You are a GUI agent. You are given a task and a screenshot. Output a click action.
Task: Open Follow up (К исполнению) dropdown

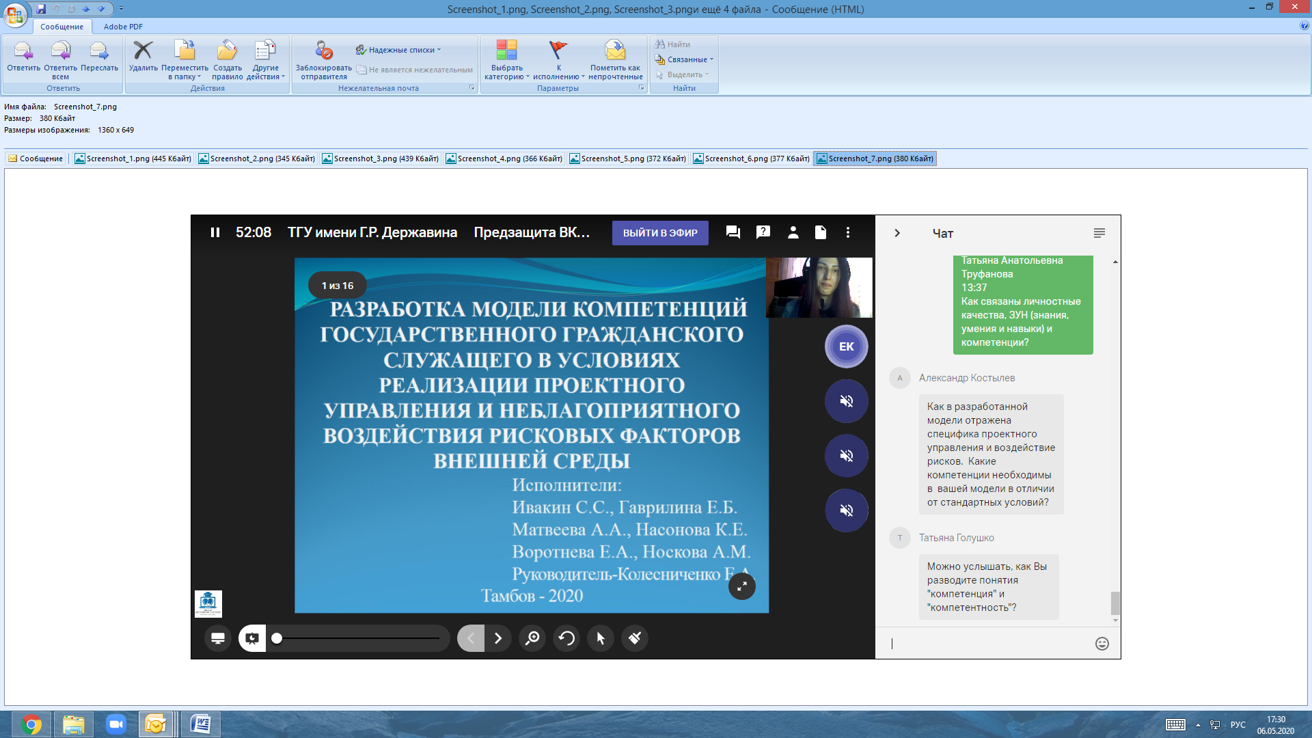[x=558, y=60]
